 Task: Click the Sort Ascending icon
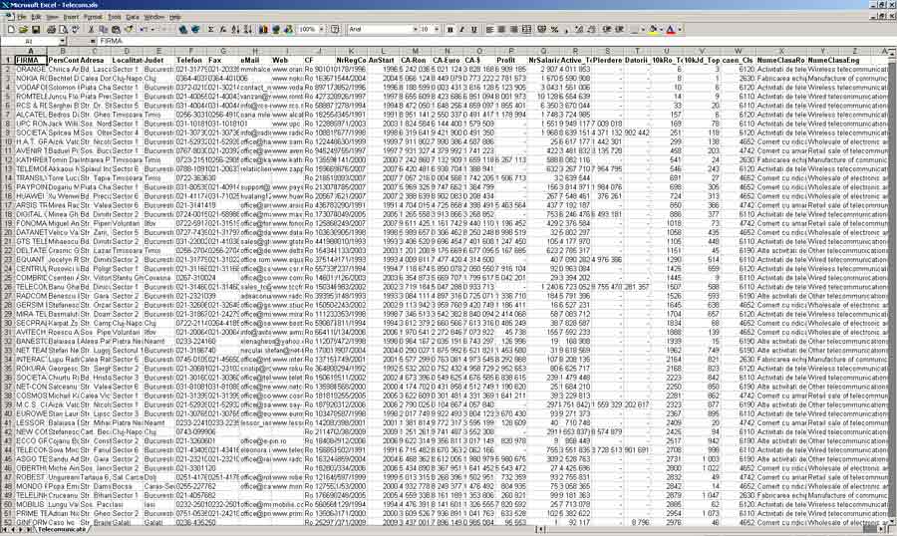(x=235, y=30)
